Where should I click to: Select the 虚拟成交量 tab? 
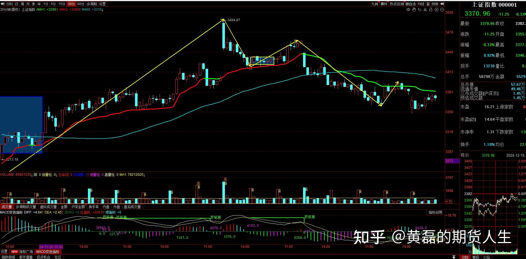(48, 207)
